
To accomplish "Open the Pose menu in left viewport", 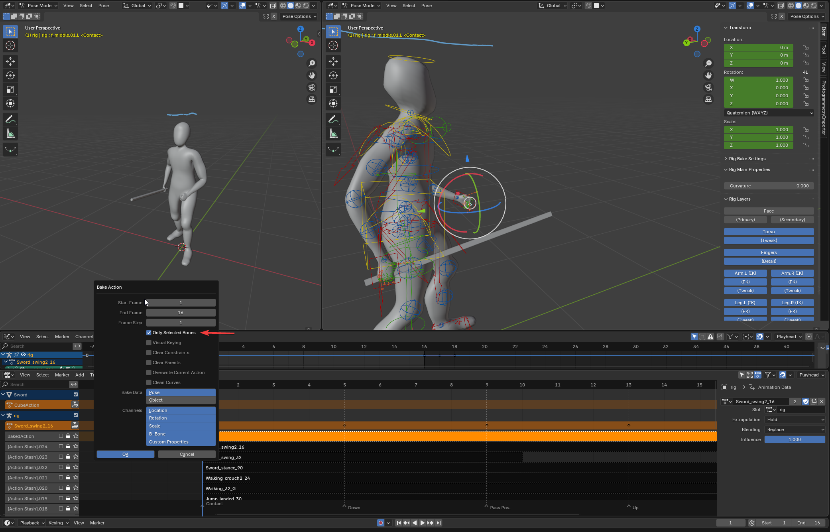I will pos(104,6).
